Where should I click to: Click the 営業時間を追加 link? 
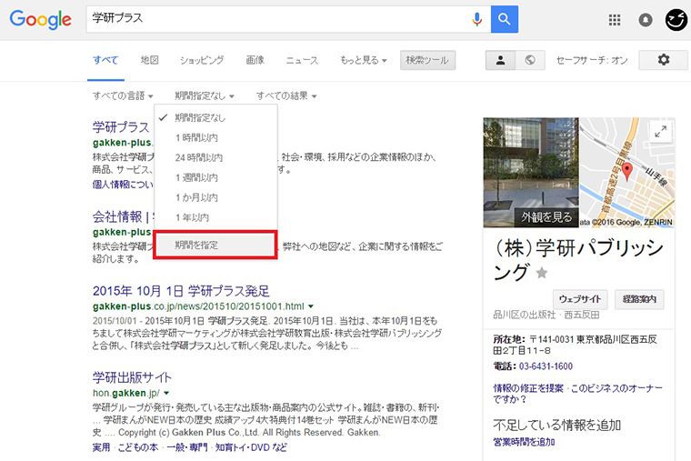coord(524,442)
